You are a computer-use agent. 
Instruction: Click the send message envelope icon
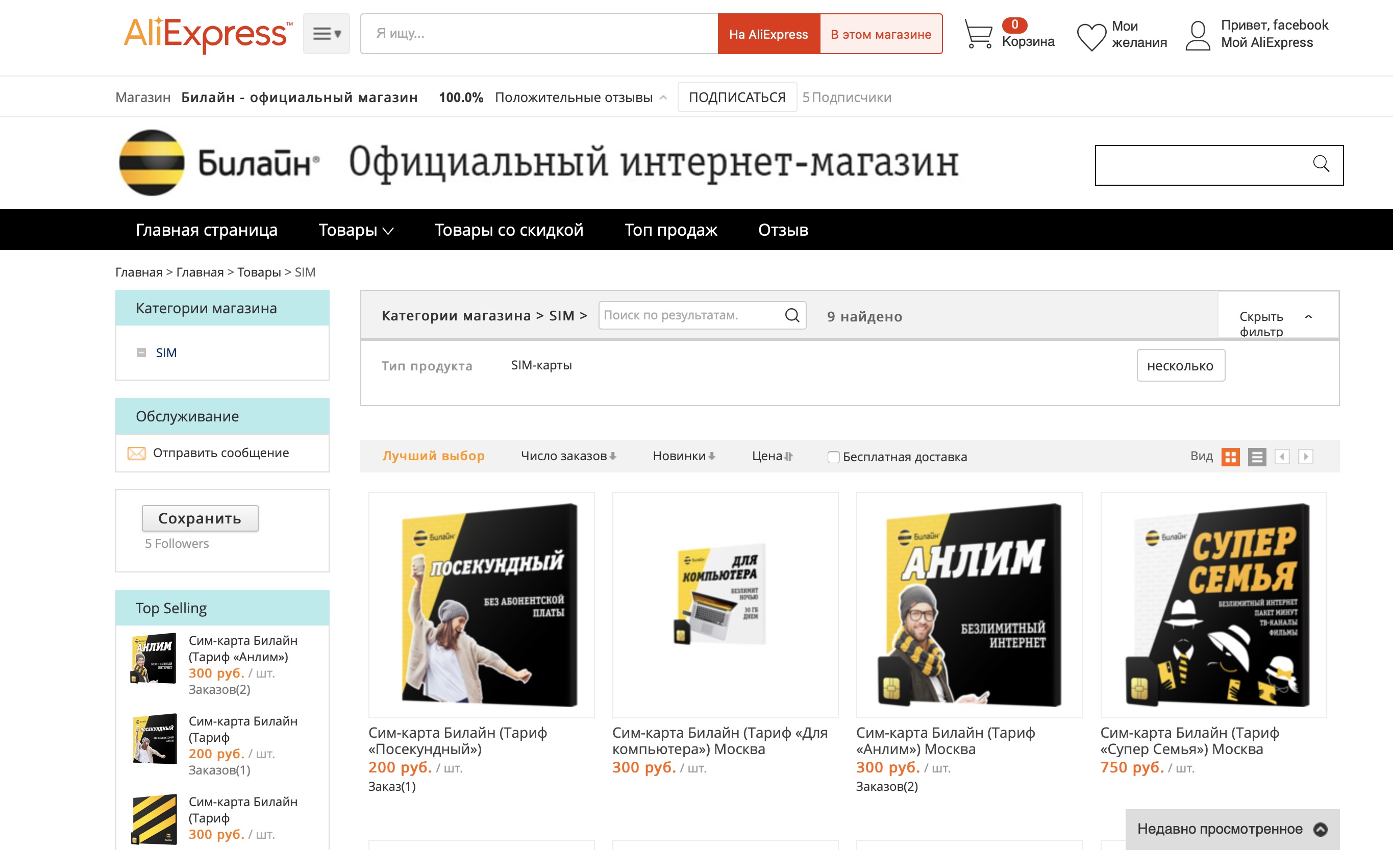pyautogui.click(x=136, y=453)
